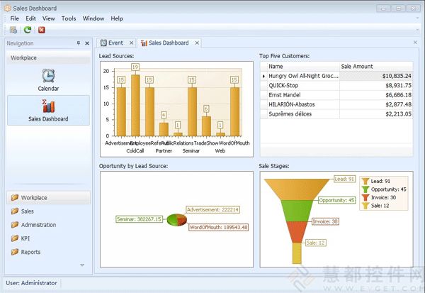Open the Reports navigation group
425x293 pixels.
pyautogui.click(x=30, y=252)
